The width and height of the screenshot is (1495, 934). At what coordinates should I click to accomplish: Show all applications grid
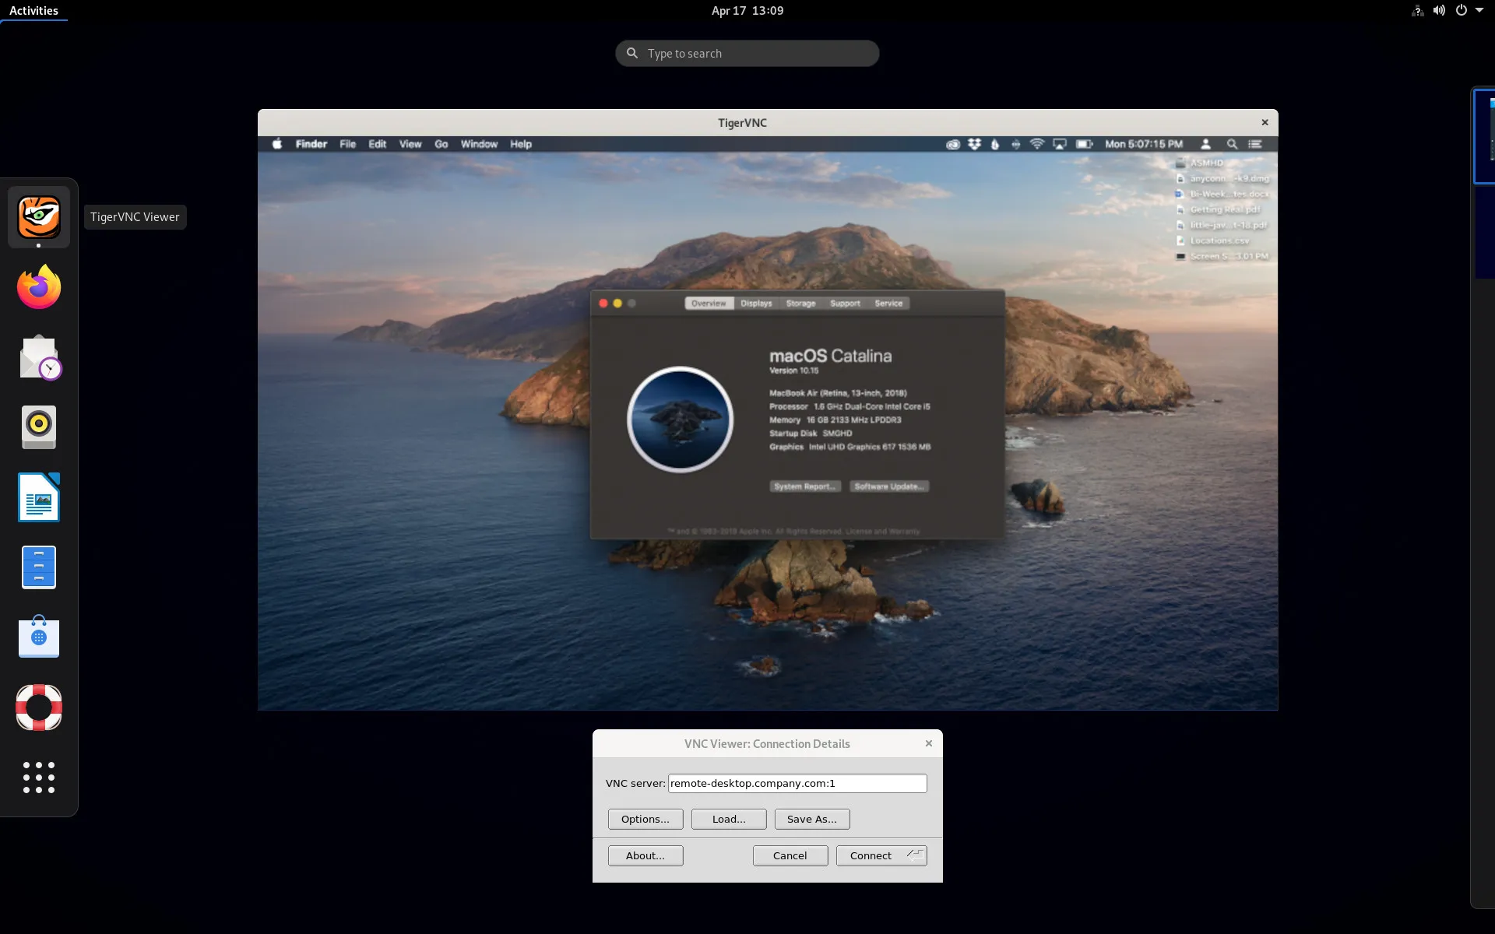click(x=39, y=777)
